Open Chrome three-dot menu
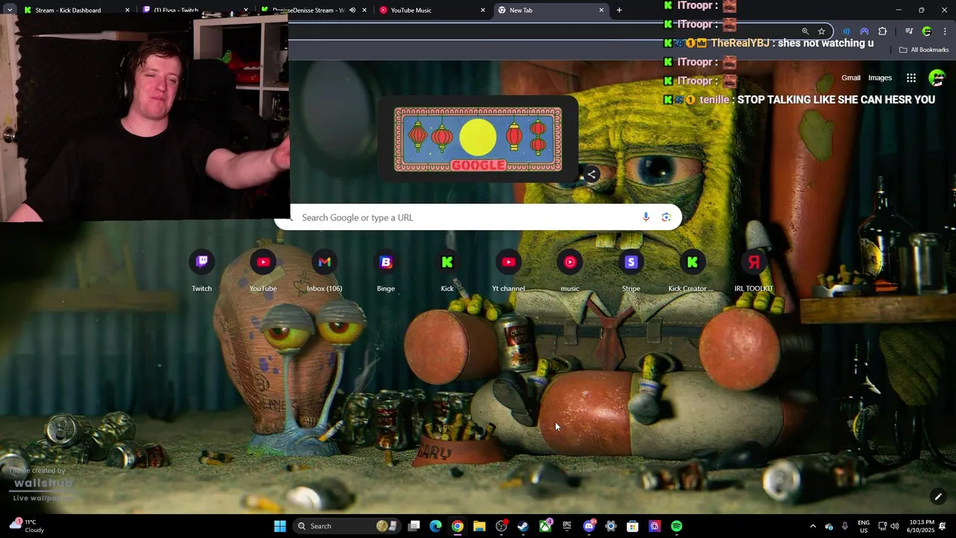The image size is (956, 538). (945, 31)
